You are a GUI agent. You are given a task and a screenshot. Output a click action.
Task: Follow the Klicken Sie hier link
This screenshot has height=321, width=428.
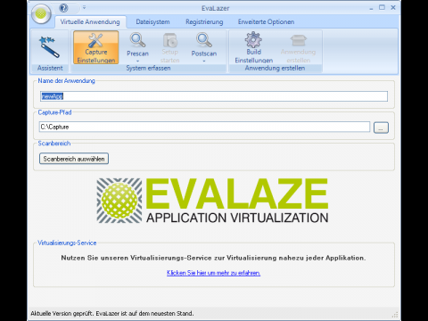(213, 273)
